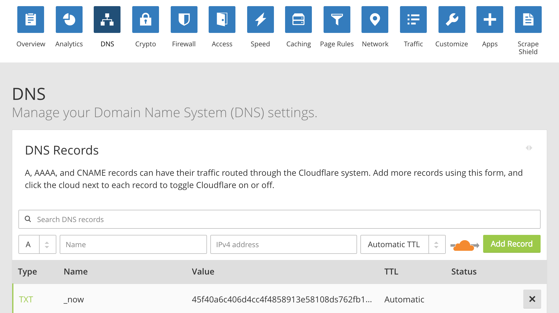559x313 pixels.
Task: Click the Name input field
Action: point(133,244)
